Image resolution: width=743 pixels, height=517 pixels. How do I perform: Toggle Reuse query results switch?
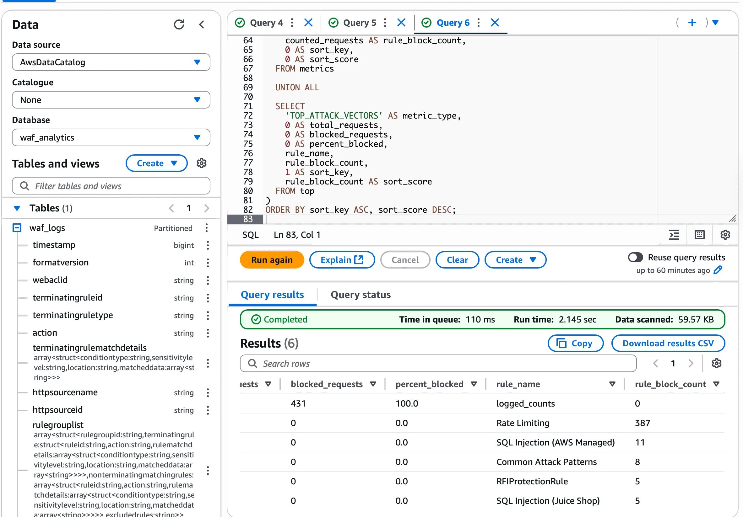(x=635, y=257)
